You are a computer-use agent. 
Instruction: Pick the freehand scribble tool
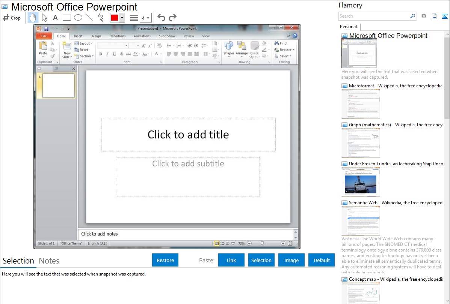click(x=101, y=18)
